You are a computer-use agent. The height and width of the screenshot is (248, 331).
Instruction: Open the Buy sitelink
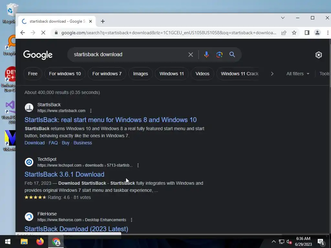coord(65,143)
